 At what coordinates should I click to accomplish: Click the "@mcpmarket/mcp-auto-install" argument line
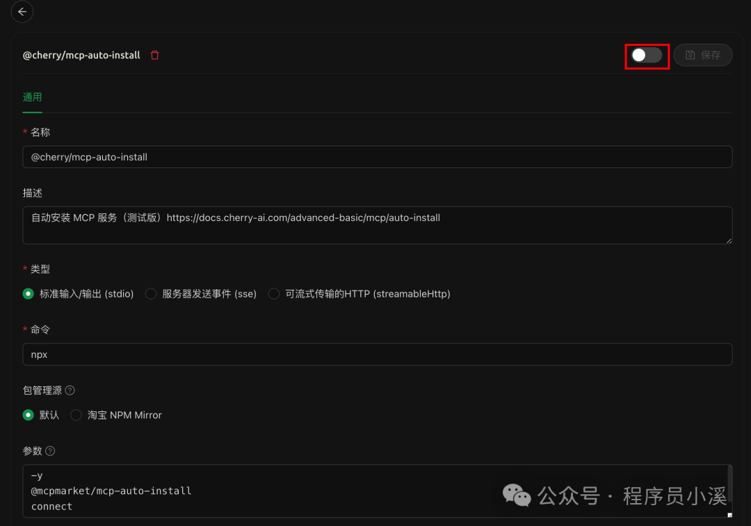pos(111,491)
